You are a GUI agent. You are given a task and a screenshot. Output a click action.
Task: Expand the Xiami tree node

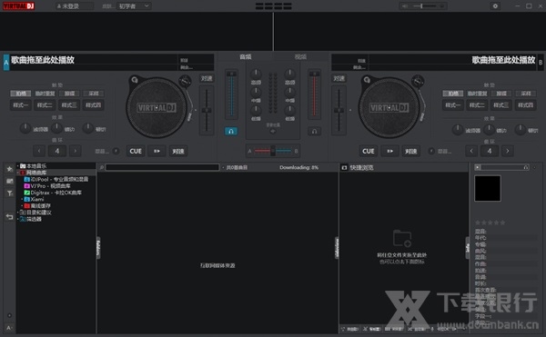(x=22, y=200)
